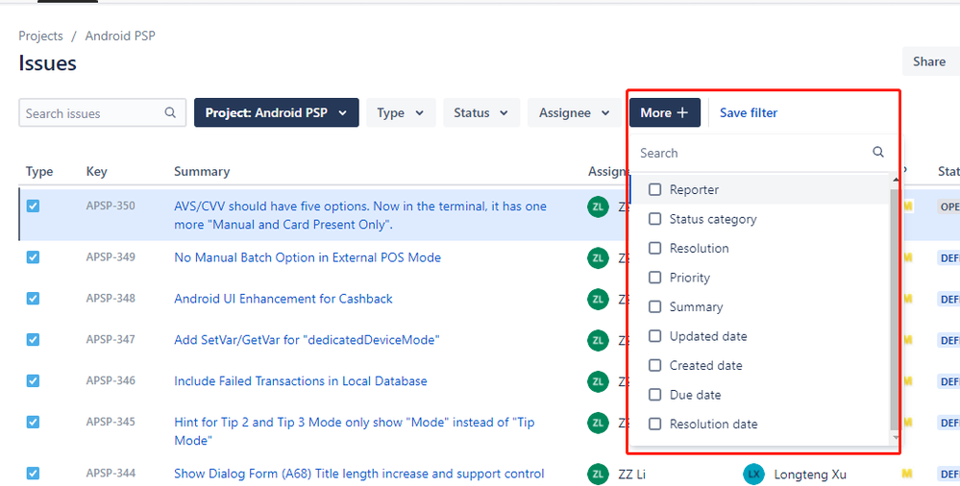Uncheck the APSP-345 row checkbox

pos(33,422)
